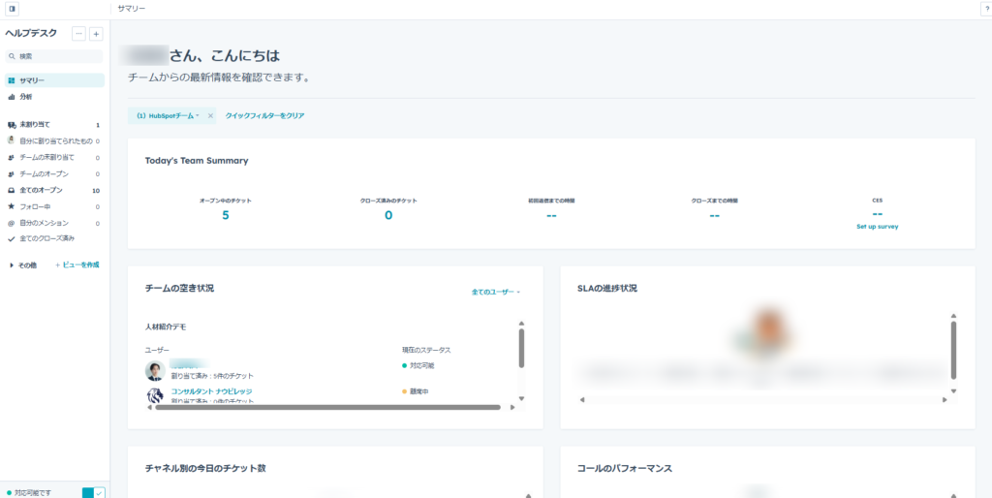Click the CES metric label
The height and width of the screenshot is (498, 992).
[x=877, y=201]
